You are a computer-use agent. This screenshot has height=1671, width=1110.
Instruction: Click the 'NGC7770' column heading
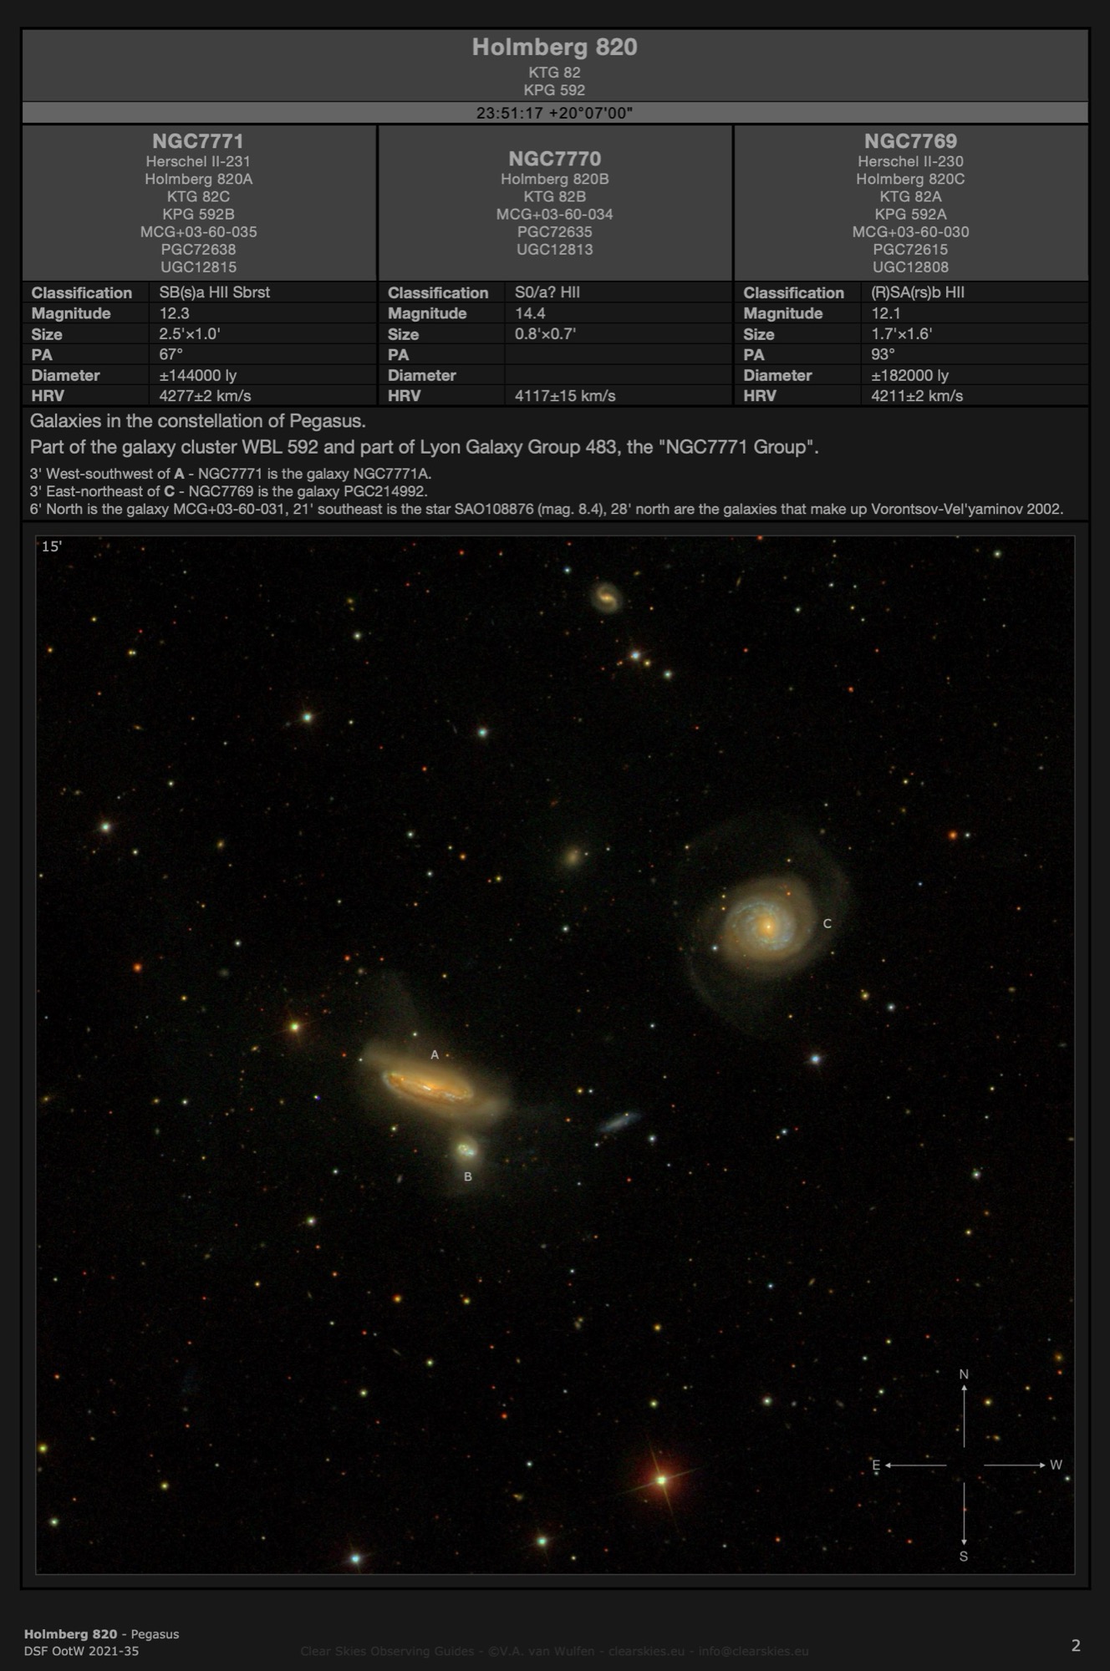(554, 159)
